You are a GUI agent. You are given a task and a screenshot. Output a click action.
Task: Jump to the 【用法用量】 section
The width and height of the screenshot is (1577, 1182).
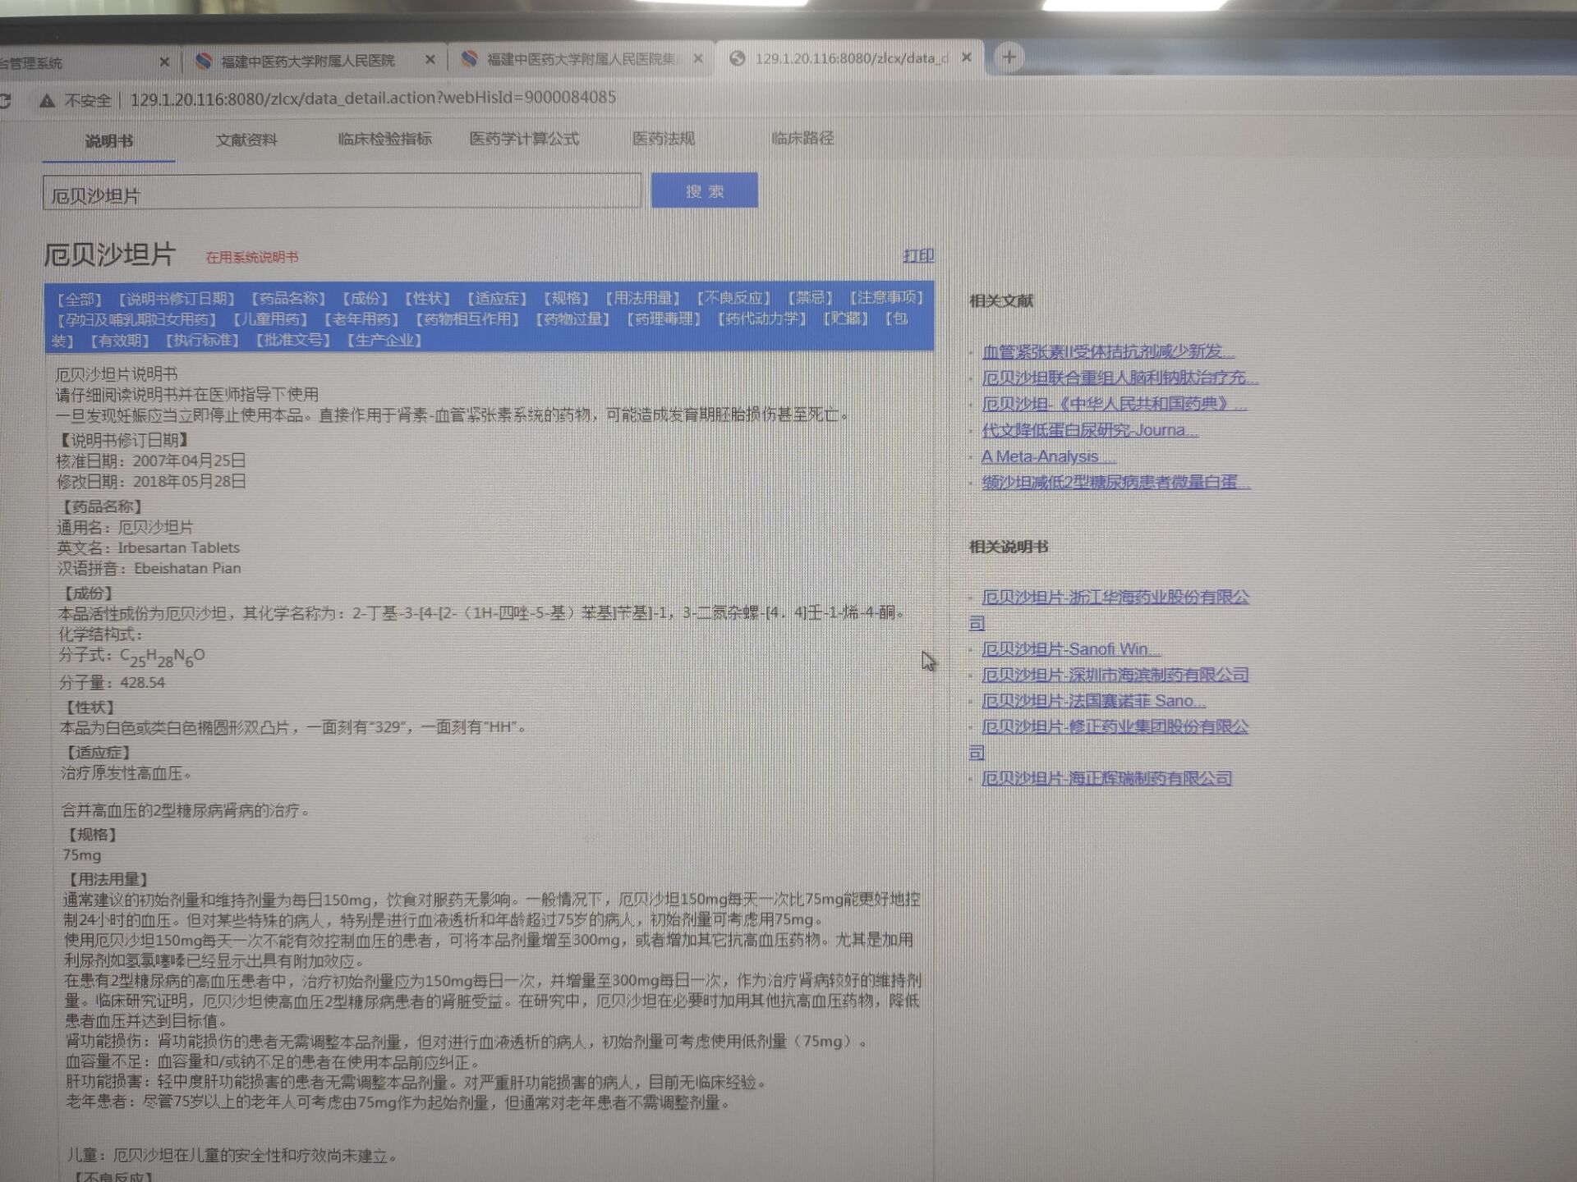642,298
